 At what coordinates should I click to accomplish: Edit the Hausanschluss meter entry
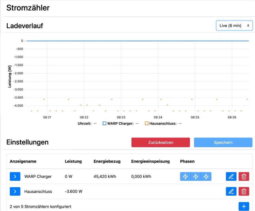tap(231, 192)
